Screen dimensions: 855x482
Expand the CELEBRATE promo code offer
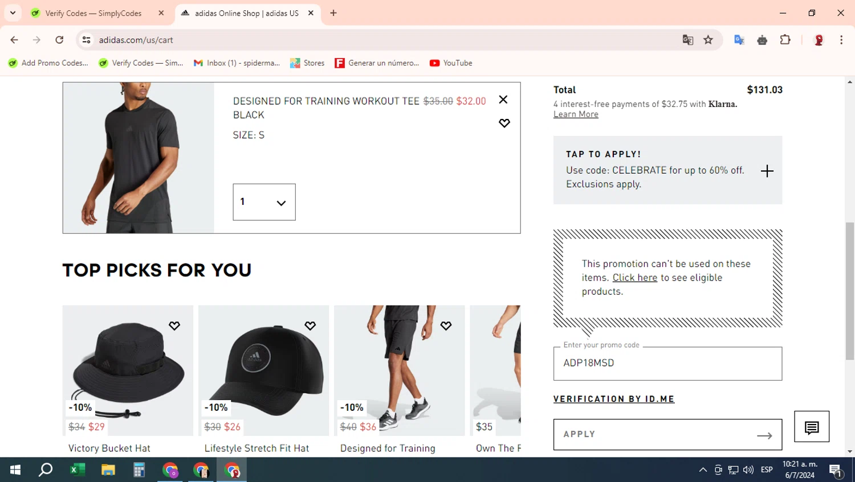pos(767,171)
